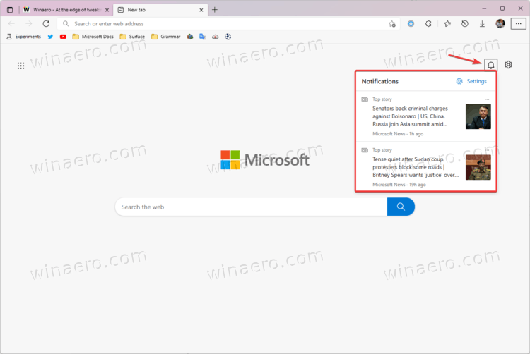Open the profile avatar
This screenshot has height=354, width=530.
500,23
